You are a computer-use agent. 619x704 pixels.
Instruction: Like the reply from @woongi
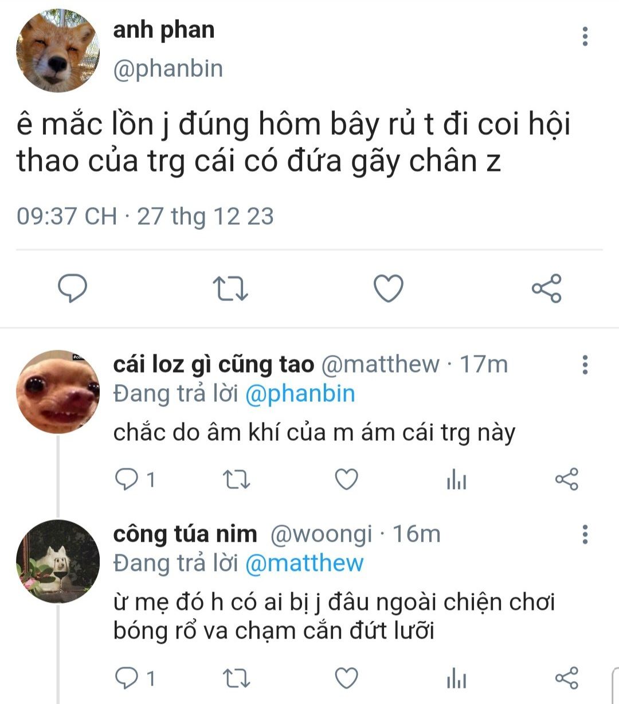tap(346, 679)
